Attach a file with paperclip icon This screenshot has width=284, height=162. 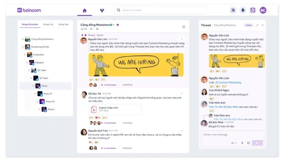[242, 143]
